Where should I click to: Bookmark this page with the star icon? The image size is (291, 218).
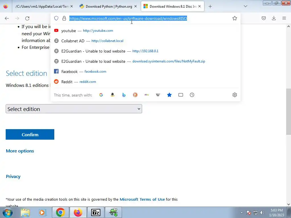(234, 18)
